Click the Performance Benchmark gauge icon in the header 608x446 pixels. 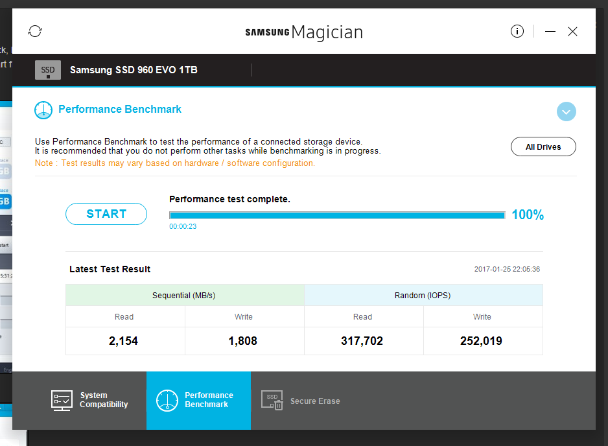[43, 110]
